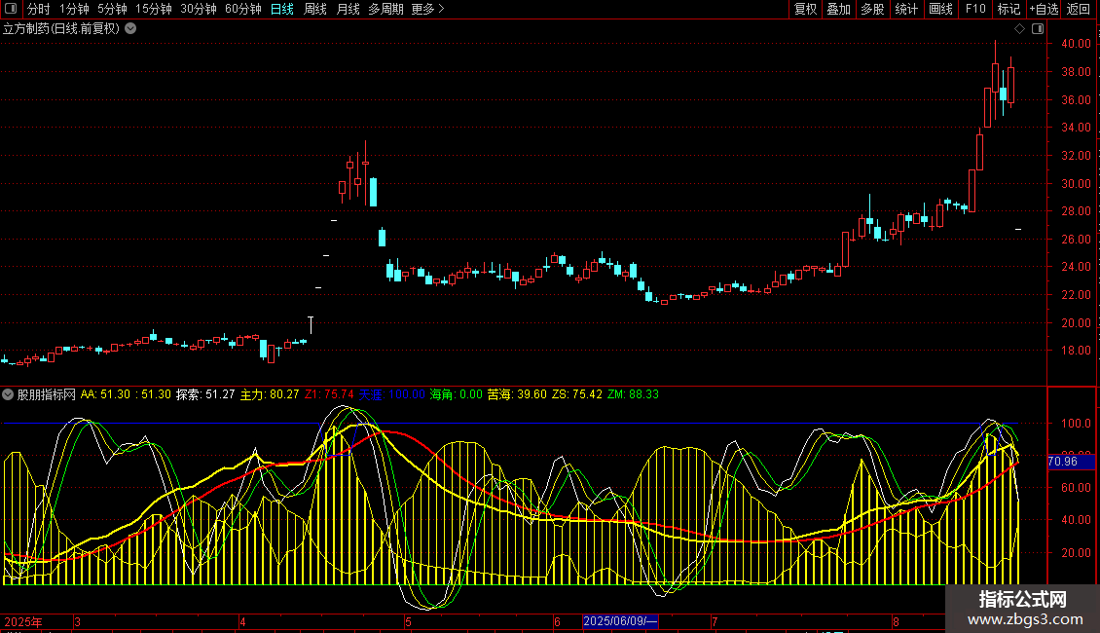Click the 探索: 51.27 indicator value

click(204, 394)
